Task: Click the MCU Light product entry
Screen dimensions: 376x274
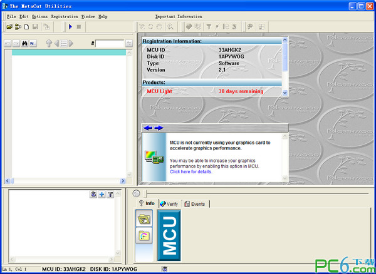Action: coord(159,91)
